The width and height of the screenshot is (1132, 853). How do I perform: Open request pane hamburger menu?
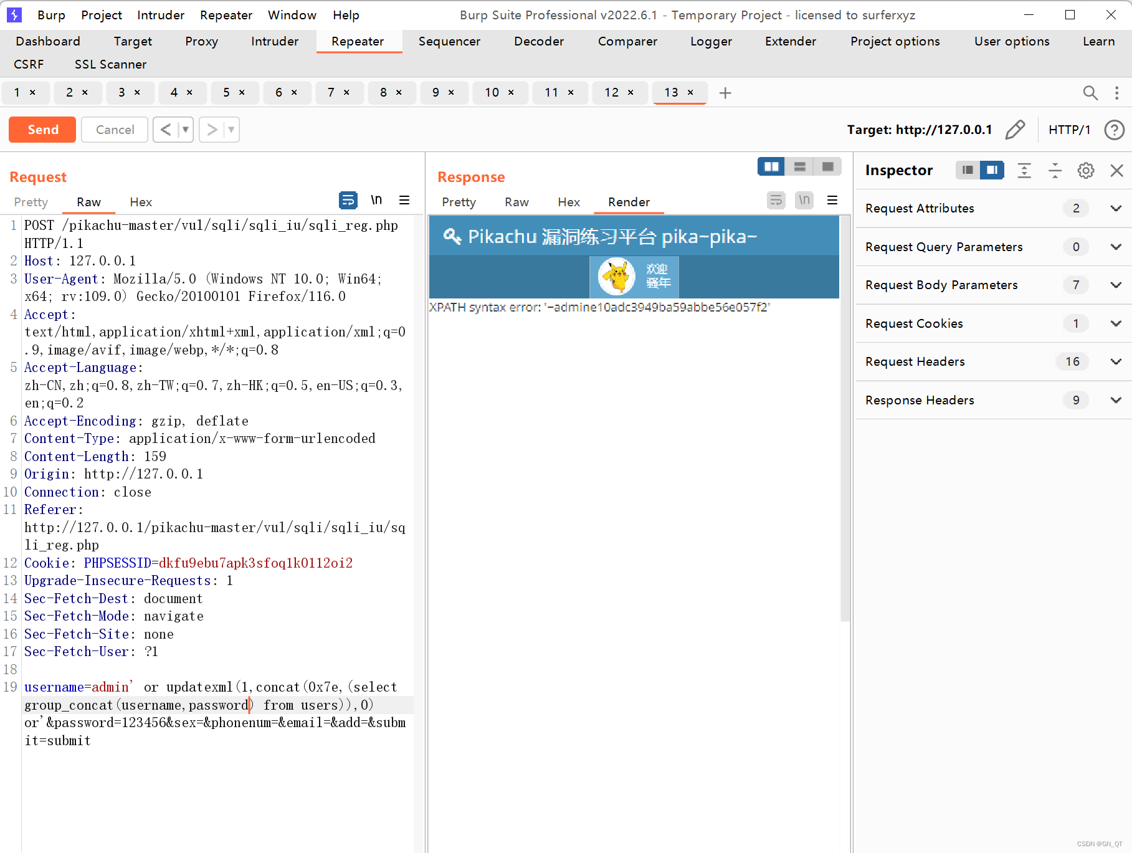coord(404,200)
